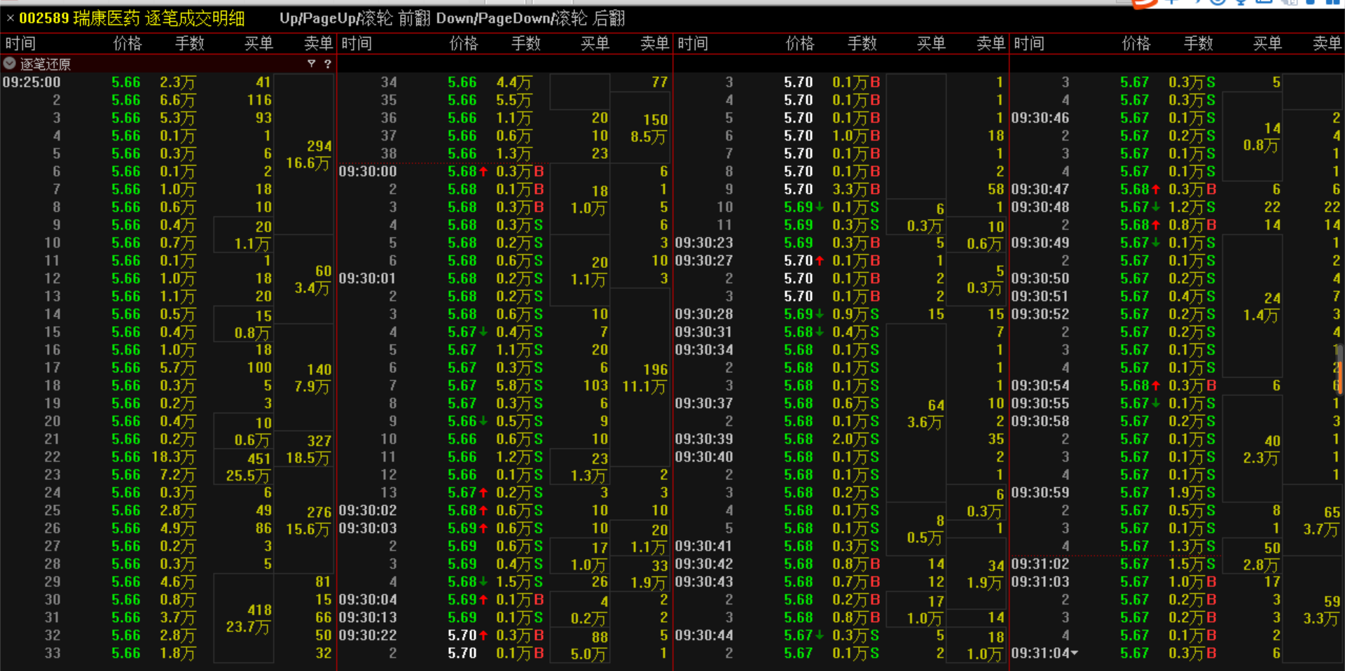Click green down arrow at 09:30:44 price
The width and height of the screenshot is (1345, 671).
820,635
